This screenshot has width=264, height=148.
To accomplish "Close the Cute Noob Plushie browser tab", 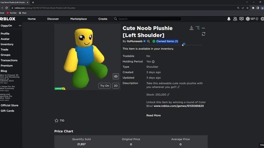I will (28, 2).
